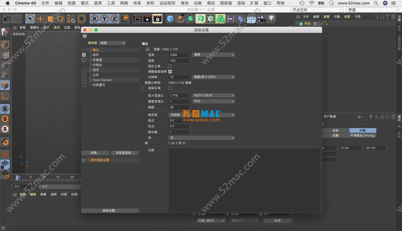402x231 pixels.
Task: Toggle the 渲染区域 checkbox
Action: click(x=170, y=88)
